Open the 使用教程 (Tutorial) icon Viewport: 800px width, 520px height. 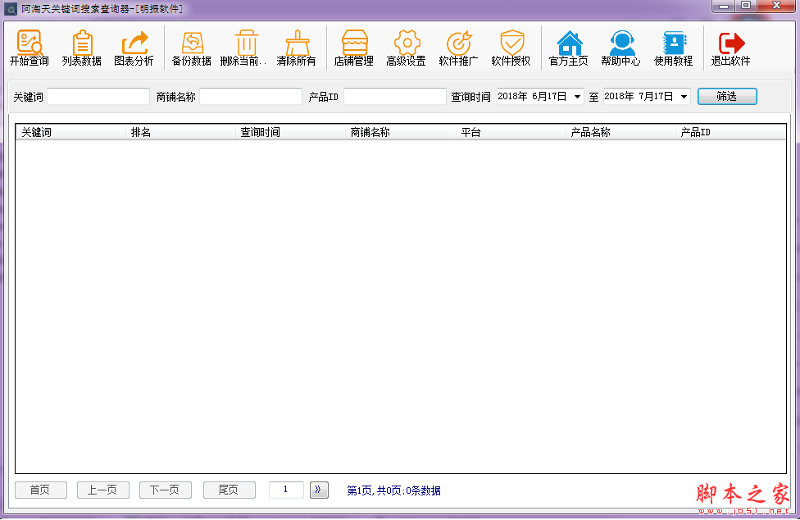pyautogui.click(x=674, y=48)
